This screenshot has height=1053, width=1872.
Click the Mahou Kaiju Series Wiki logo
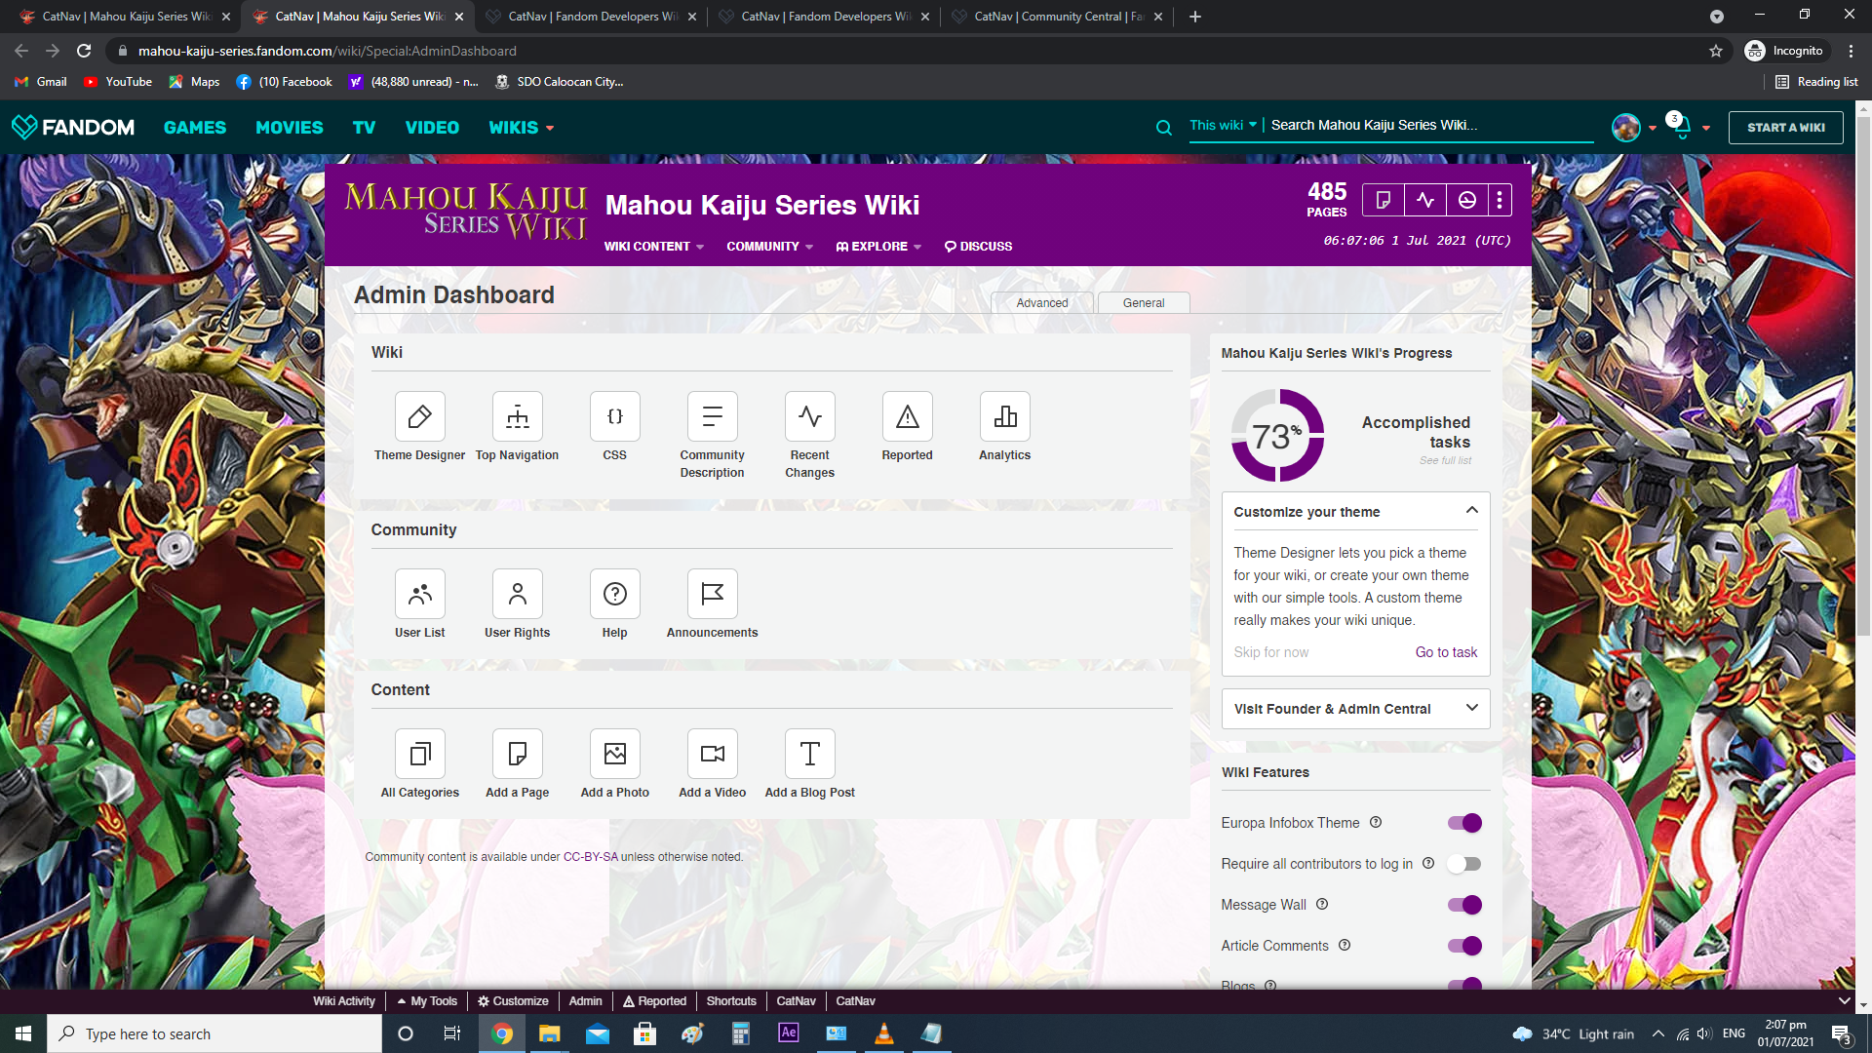pos(466,211)
